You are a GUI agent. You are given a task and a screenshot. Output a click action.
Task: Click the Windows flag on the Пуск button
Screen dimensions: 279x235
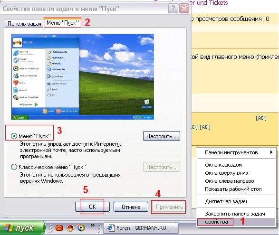(9, 228)
